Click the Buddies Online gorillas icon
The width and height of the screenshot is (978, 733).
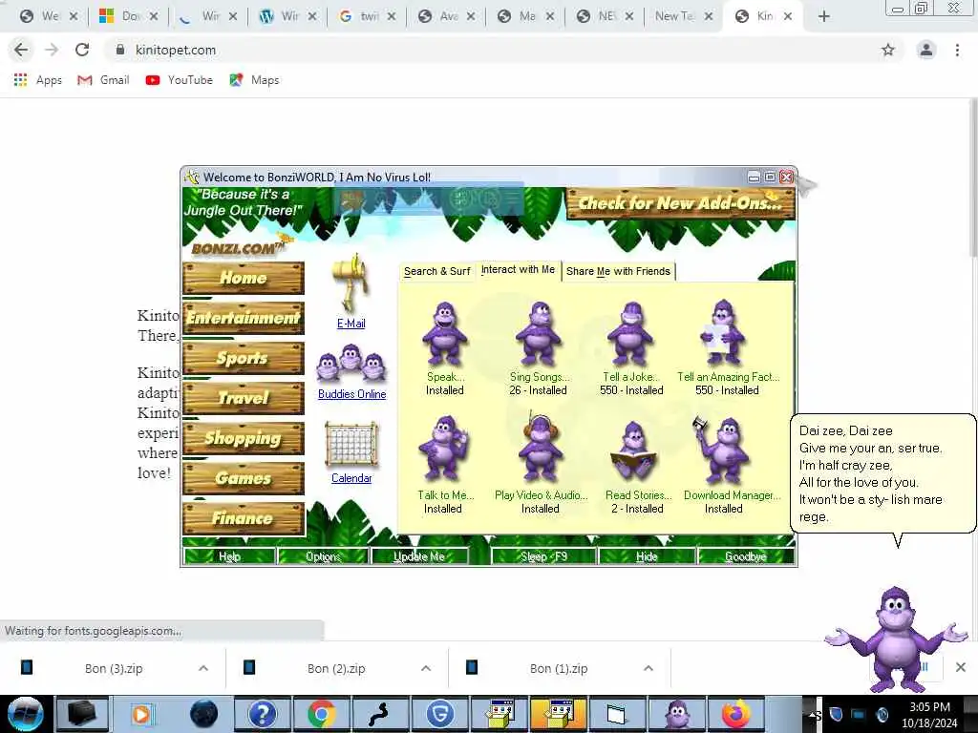pyautogui.click(x=351, y=364)
